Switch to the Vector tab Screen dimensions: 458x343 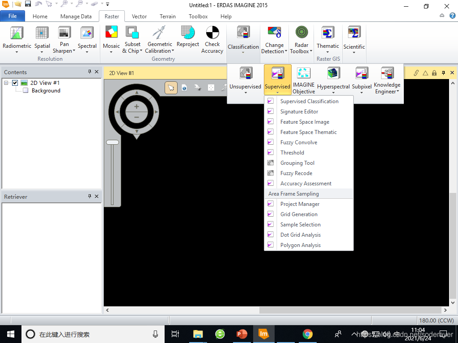point(139,17)
